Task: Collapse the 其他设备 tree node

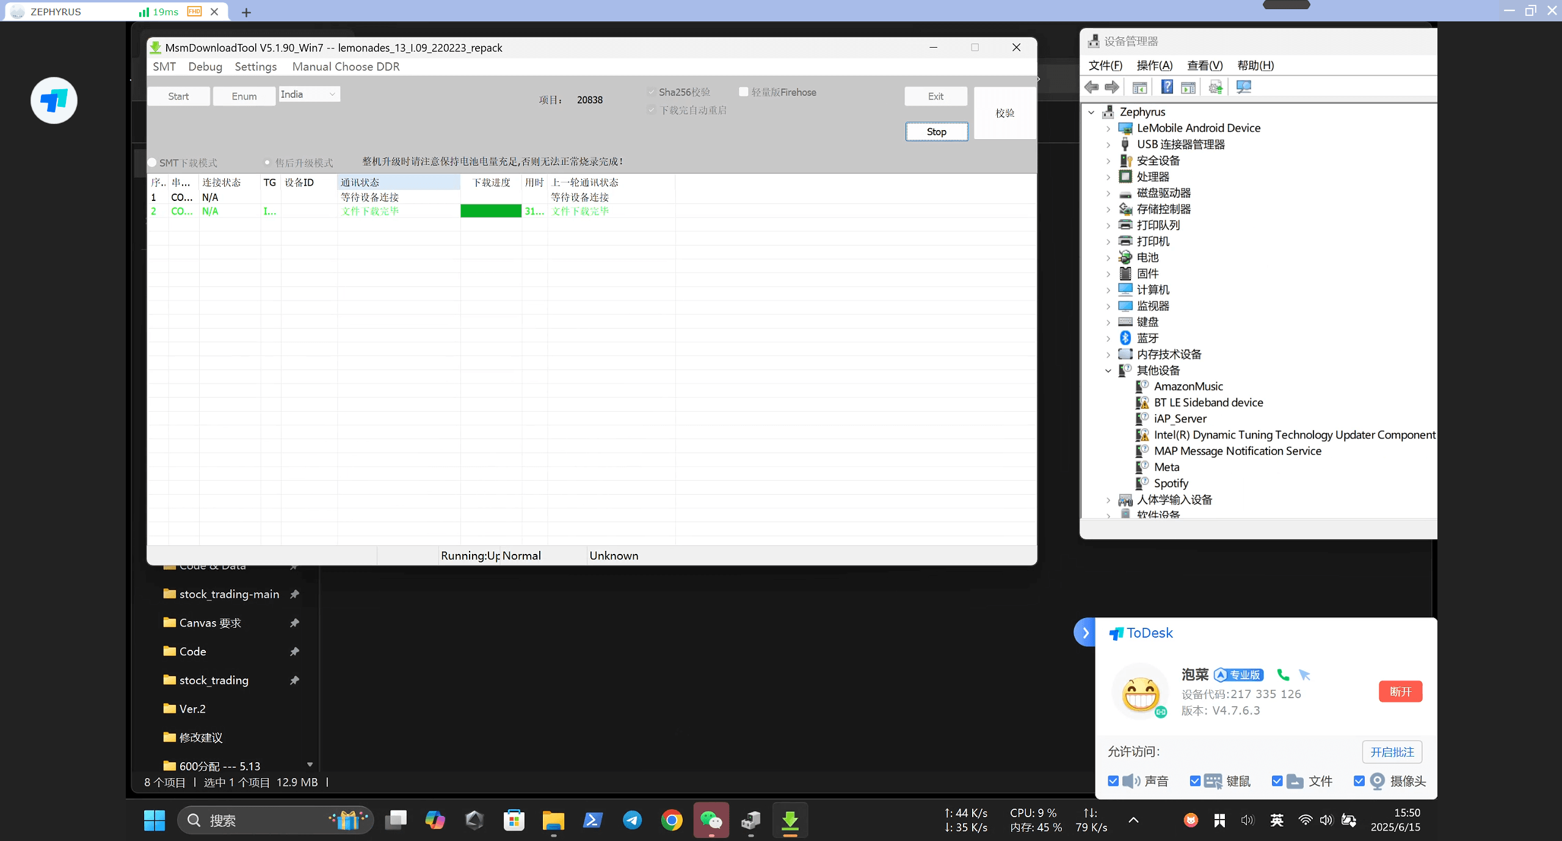Action: coord(1108,371)
